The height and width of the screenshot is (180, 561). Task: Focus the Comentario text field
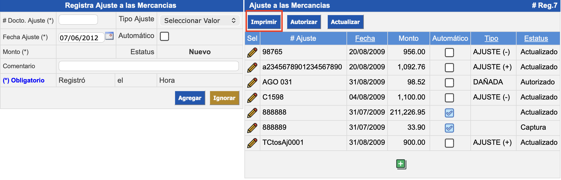coord(148,66)
